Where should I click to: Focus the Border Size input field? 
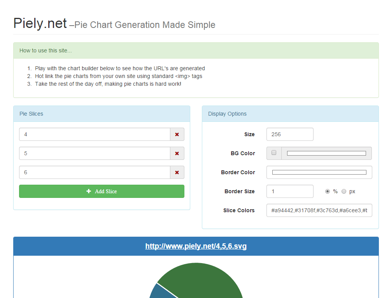[290, 191]
